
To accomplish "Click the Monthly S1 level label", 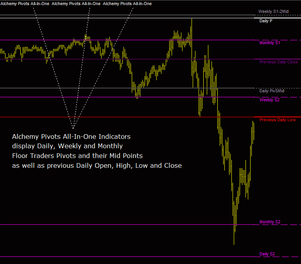I will 270,43.
